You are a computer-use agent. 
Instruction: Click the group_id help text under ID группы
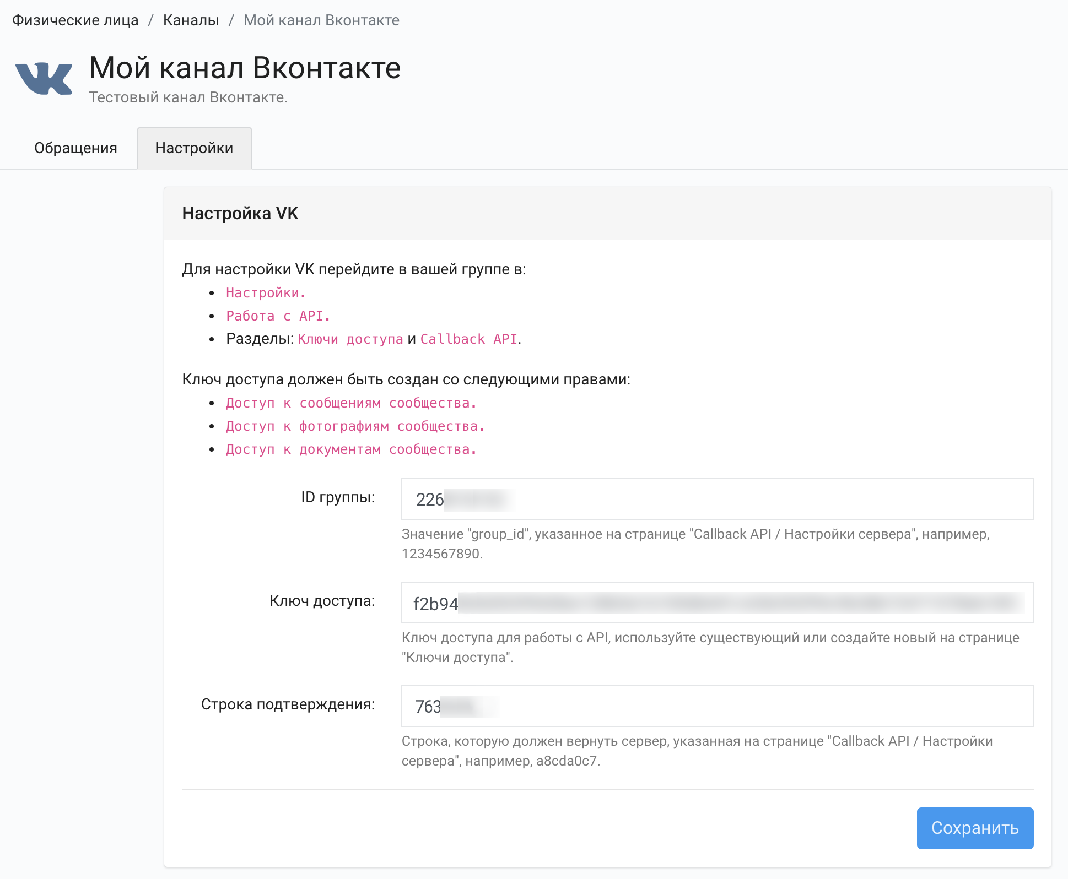coord(696,544)
